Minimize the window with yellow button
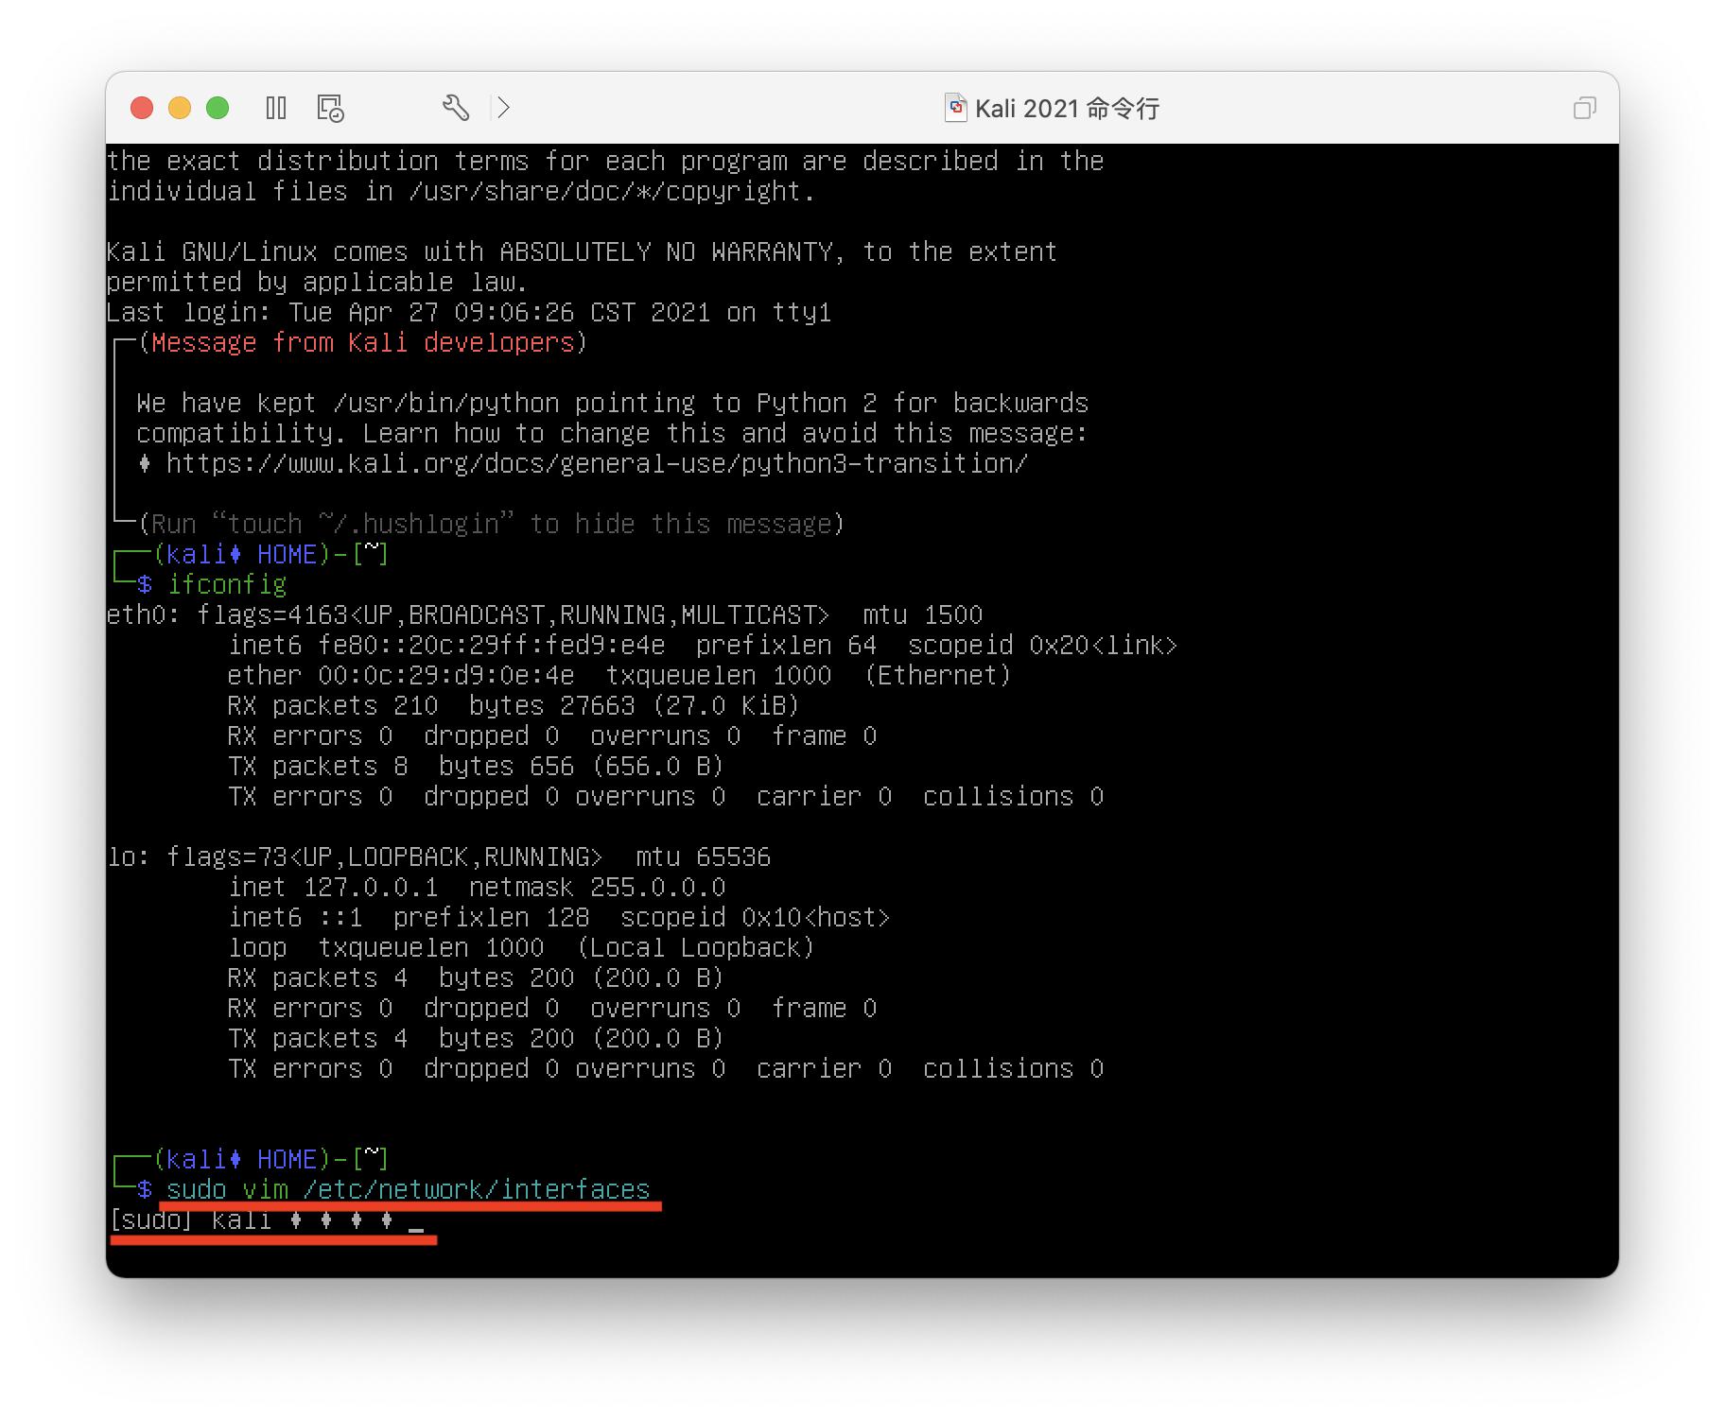Viewport: 1725px width, 1418px height. point(180,108)
